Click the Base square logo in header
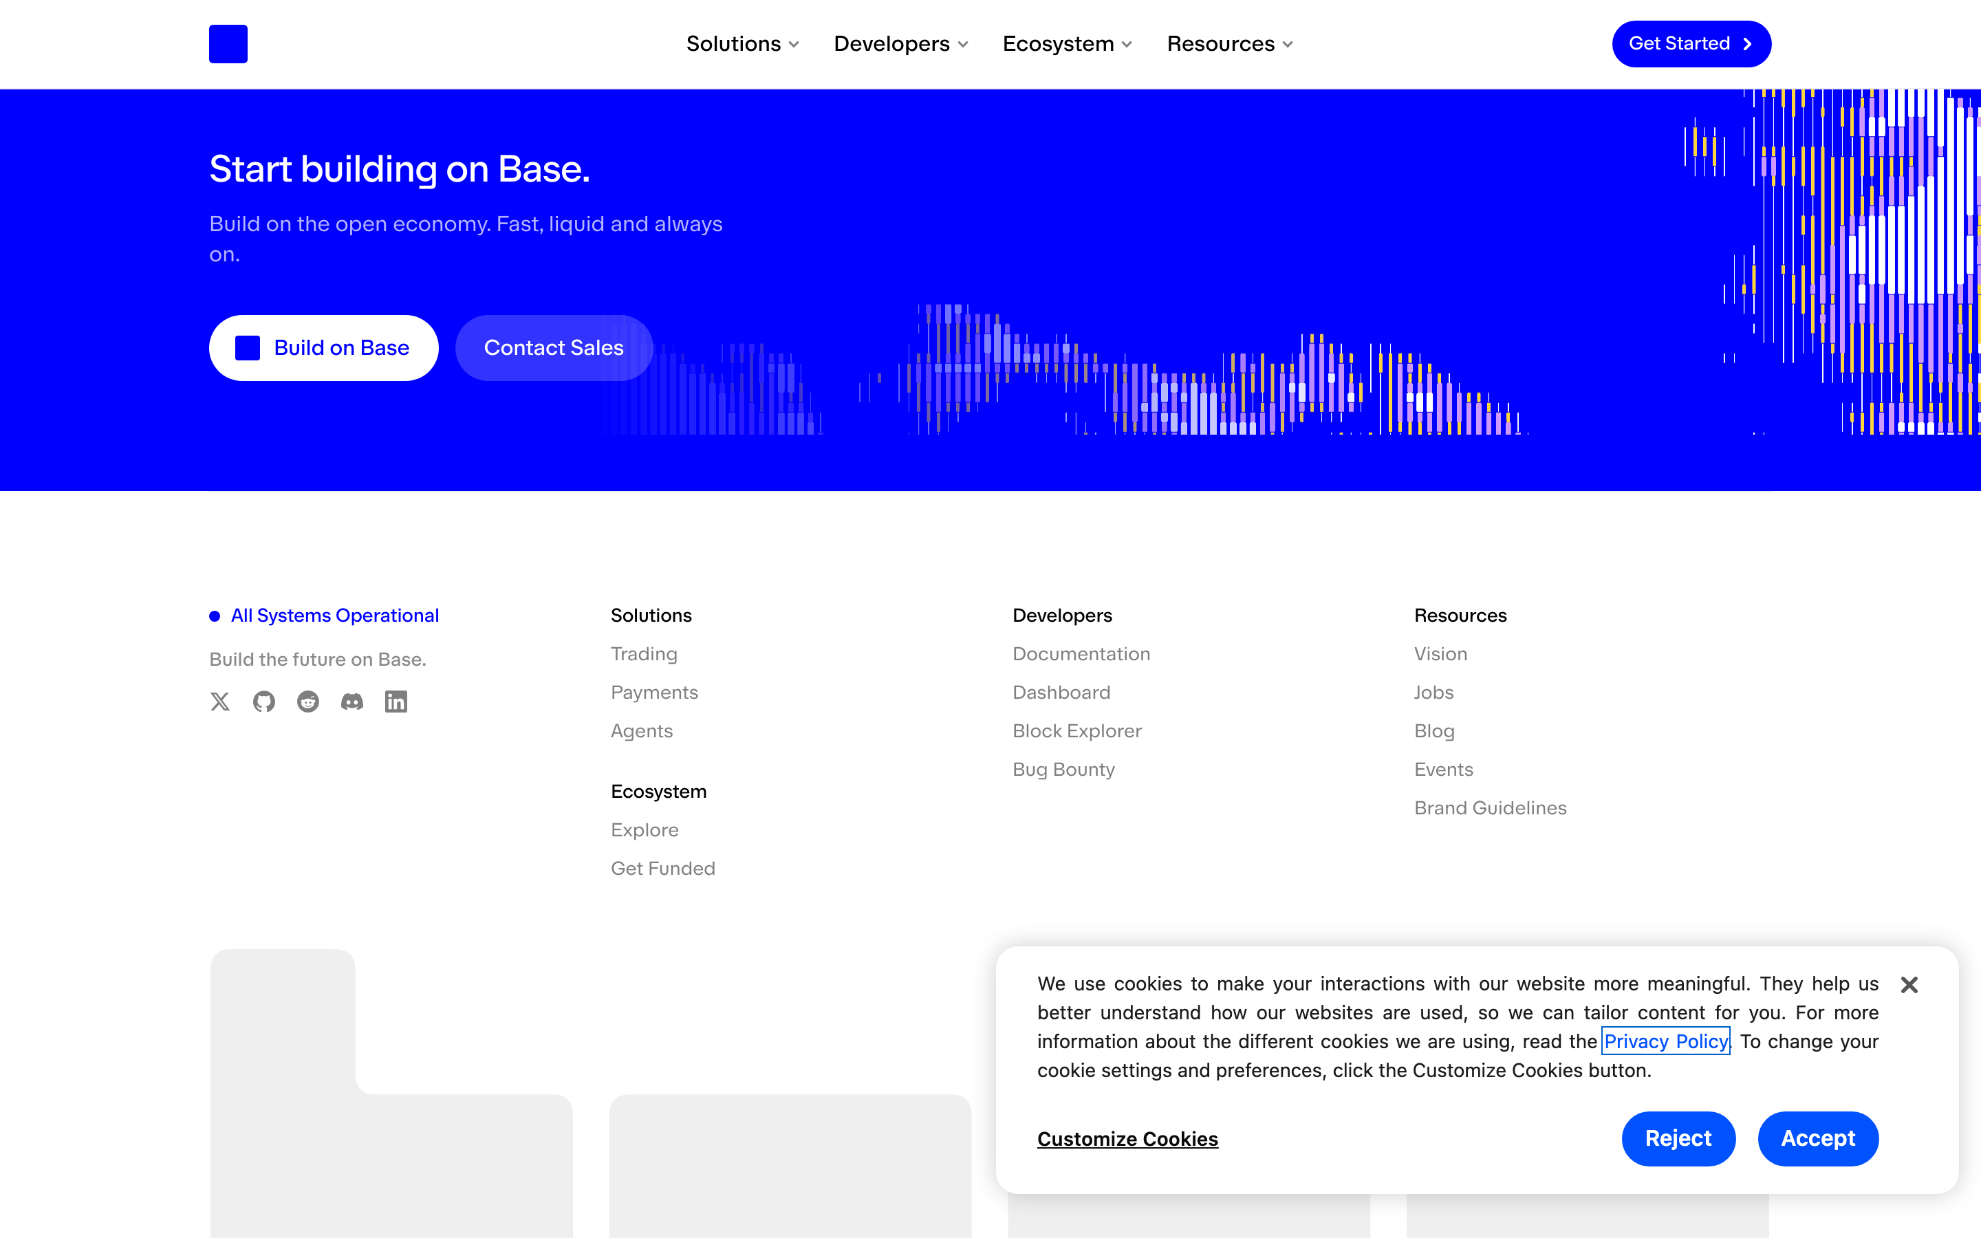The width and height of the screenshot is (1981, 1238). tap(228, 44)
